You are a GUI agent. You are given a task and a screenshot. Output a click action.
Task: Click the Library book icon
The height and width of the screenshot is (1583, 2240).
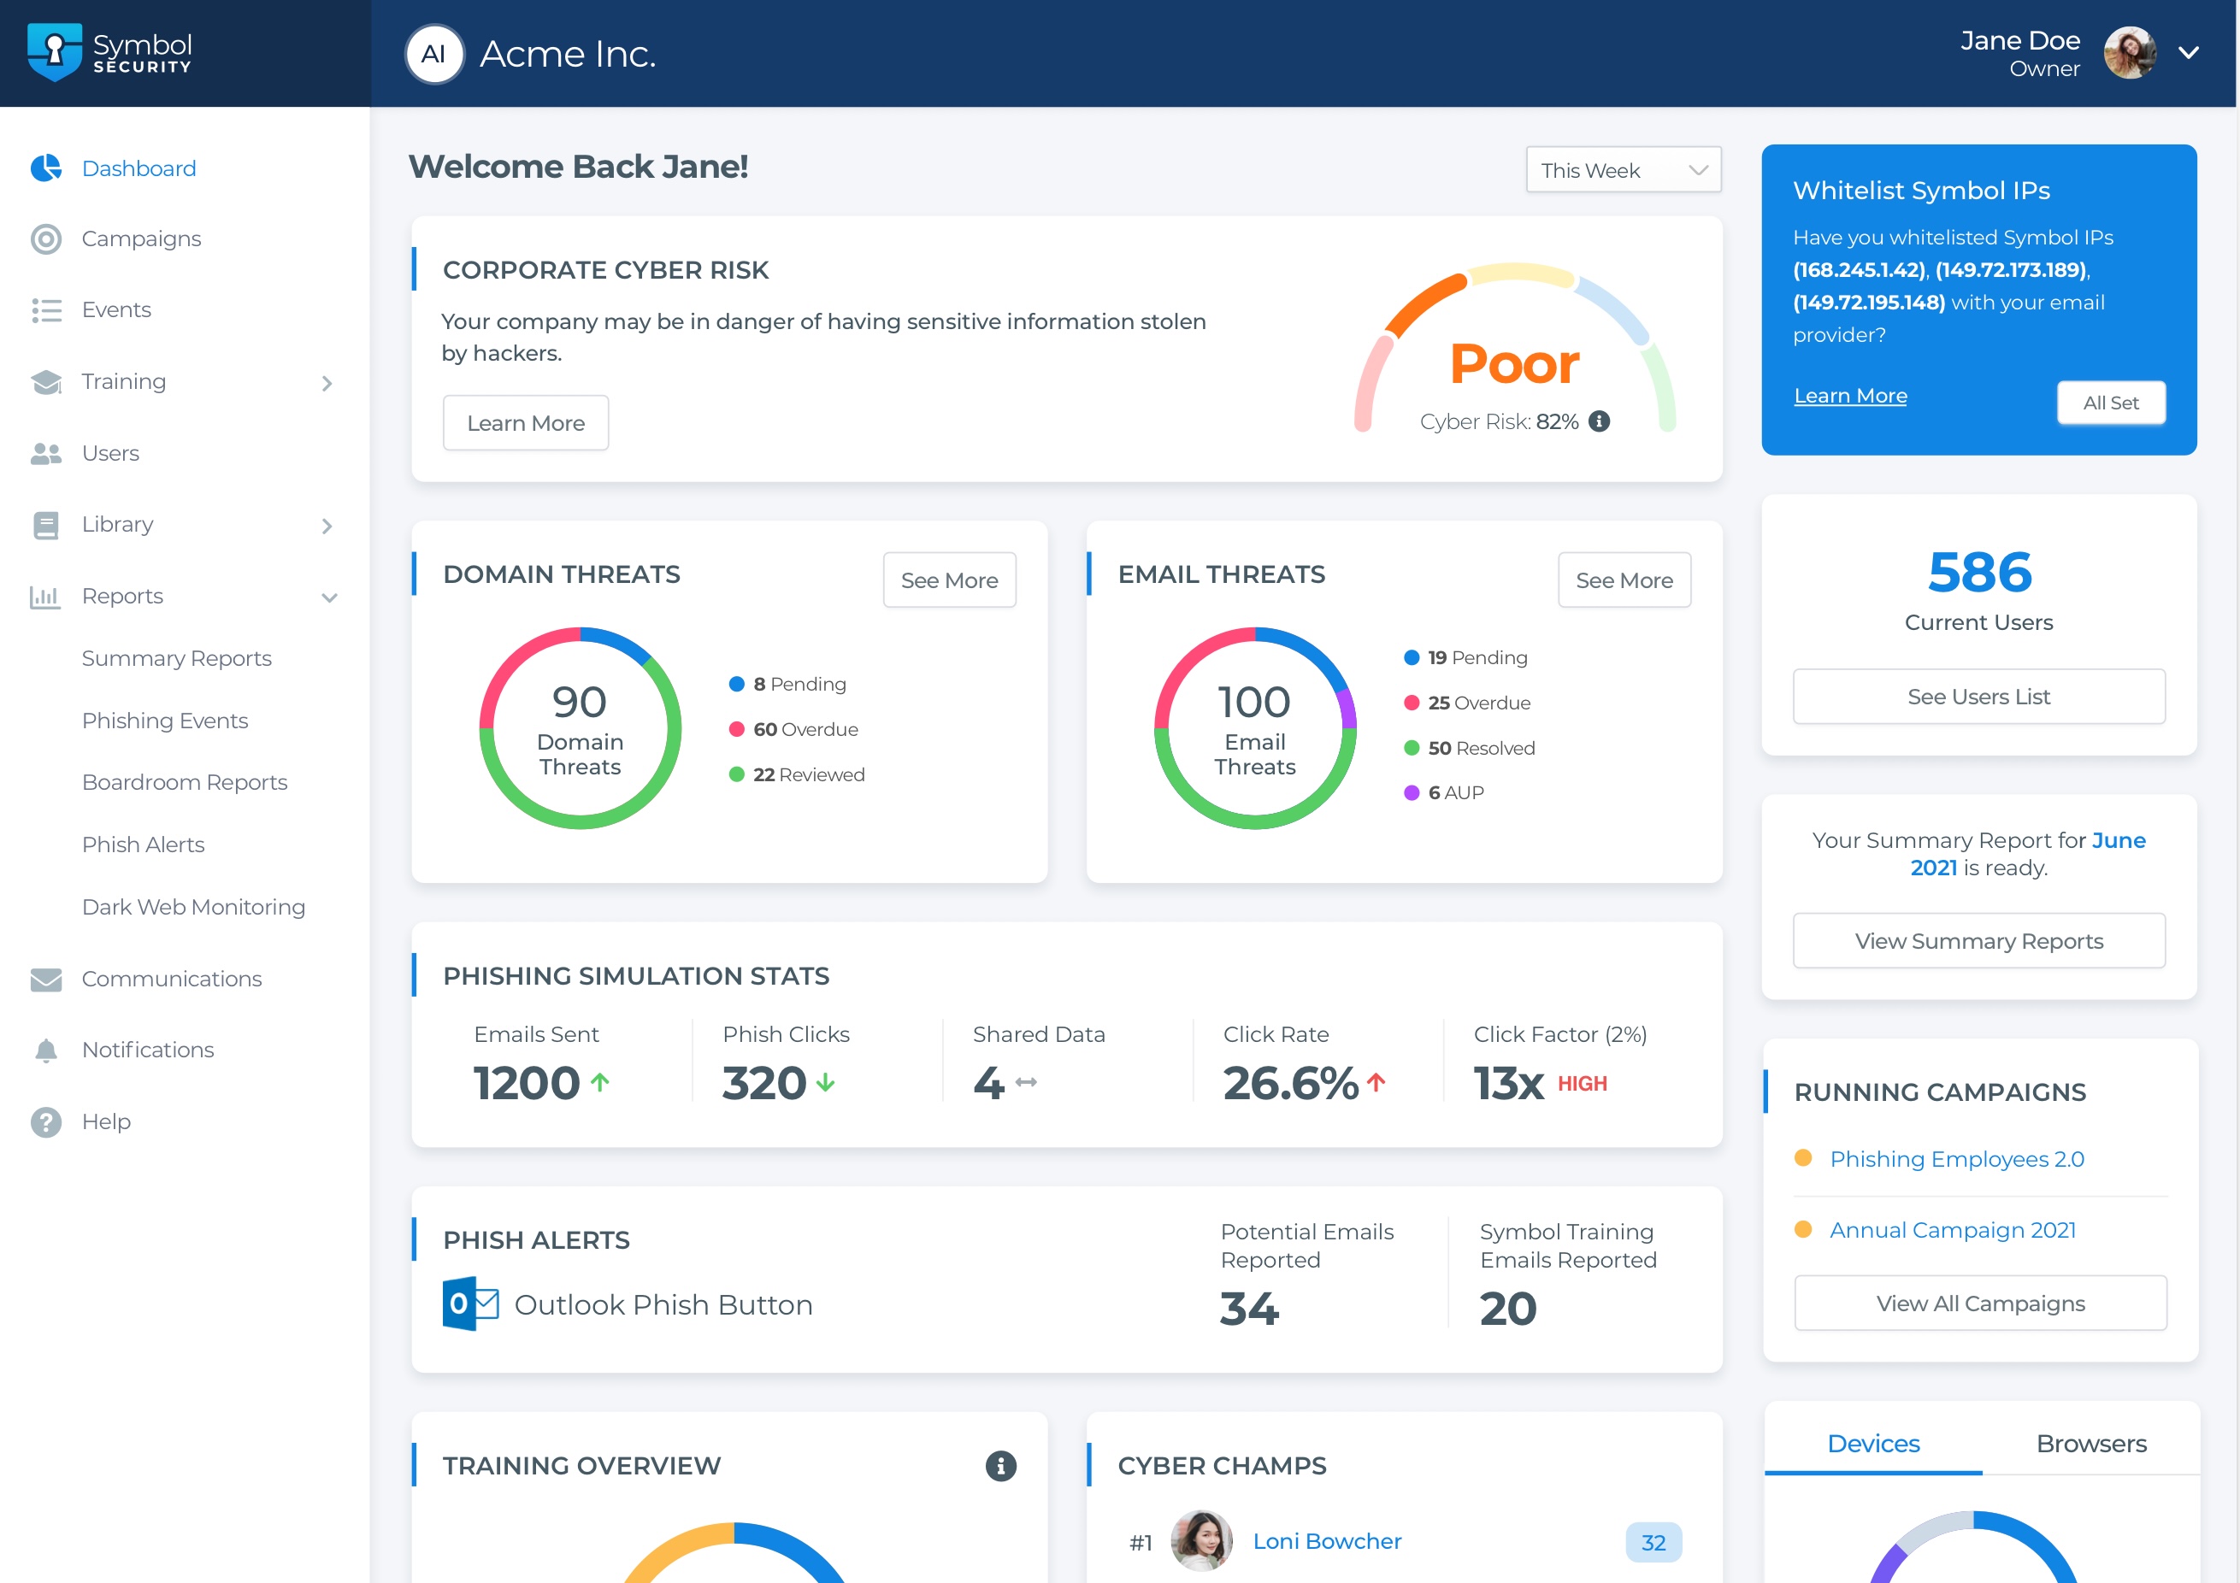tap(46, 525)
